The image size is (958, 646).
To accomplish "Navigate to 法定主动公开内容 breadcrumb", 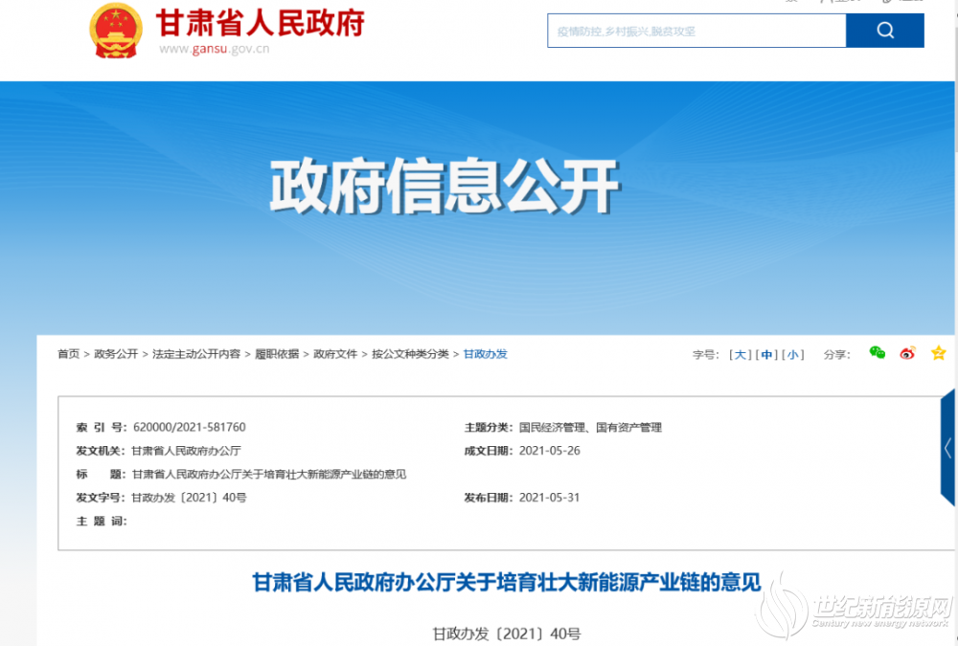I will tap(196, 354).
